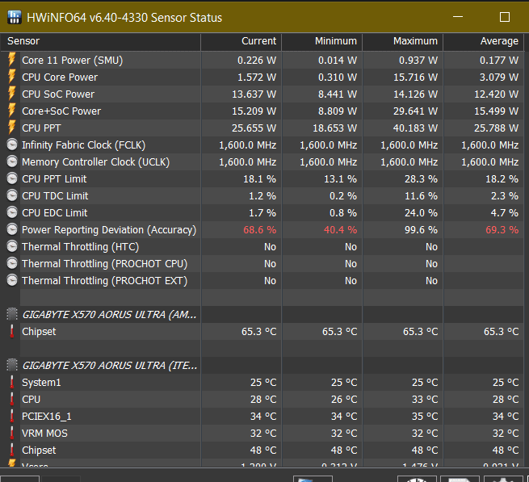Click the Infinity Fabric Clock icon
Screen dimensions: 529x482
click(x=12, y=145)
